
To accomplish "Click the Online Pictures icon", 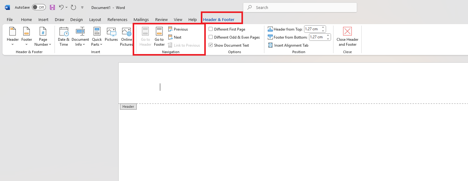I will pos(126,32).
